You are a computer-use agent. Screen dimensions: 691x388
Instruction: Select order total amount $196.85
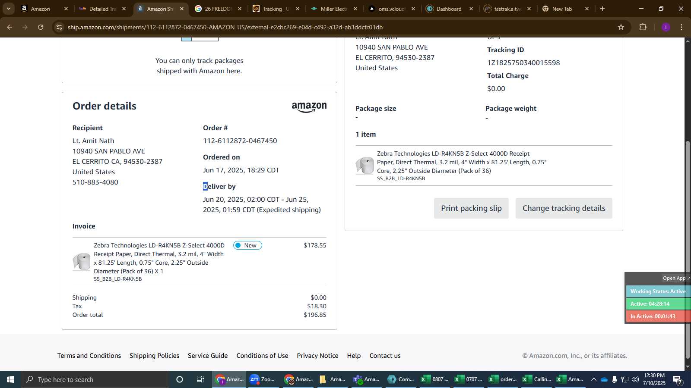click(315, 315)
